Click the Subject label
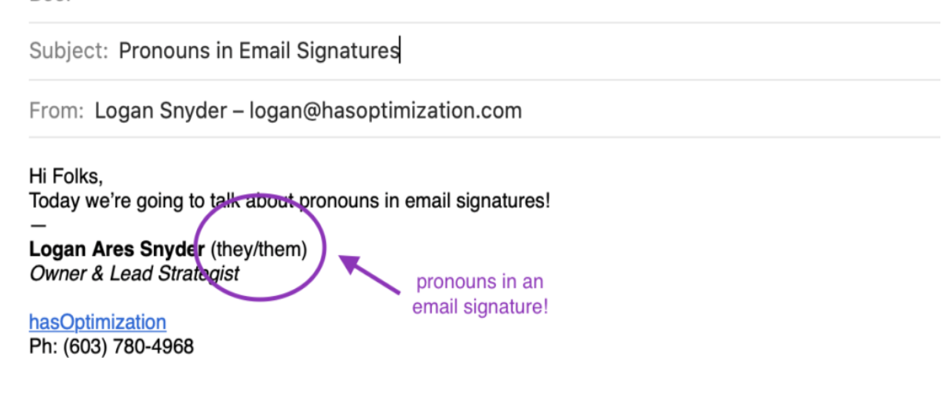The height and width of the screenshot is (401, 942). (x=68, y=52)
